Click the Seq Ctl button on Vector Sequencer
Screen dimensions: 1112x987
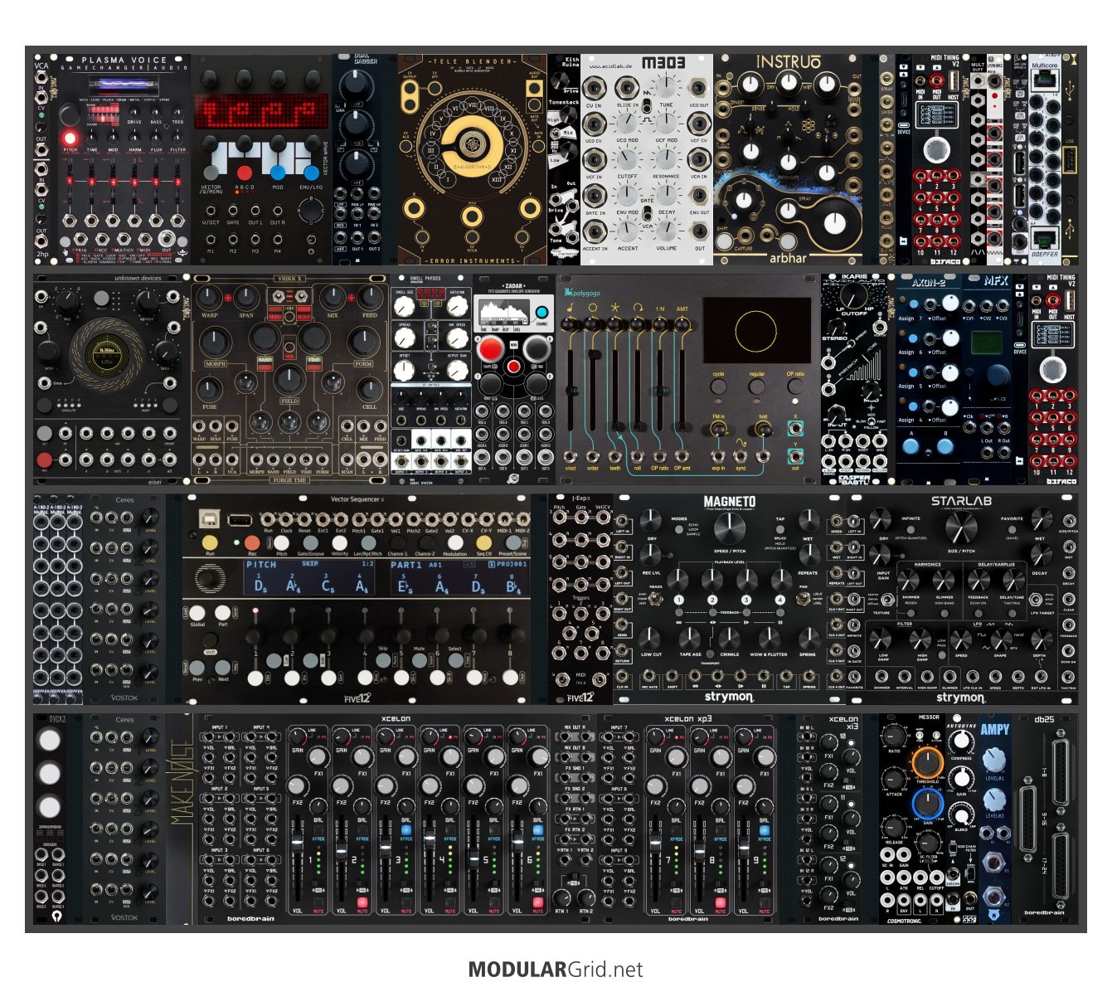click(484, 542)
